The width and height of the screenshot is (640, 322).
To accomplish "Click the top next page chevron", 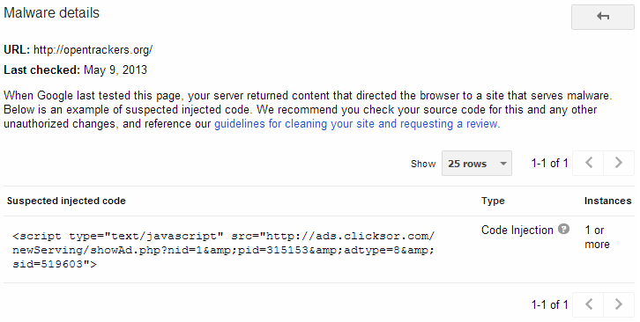I will coord(619,163).
